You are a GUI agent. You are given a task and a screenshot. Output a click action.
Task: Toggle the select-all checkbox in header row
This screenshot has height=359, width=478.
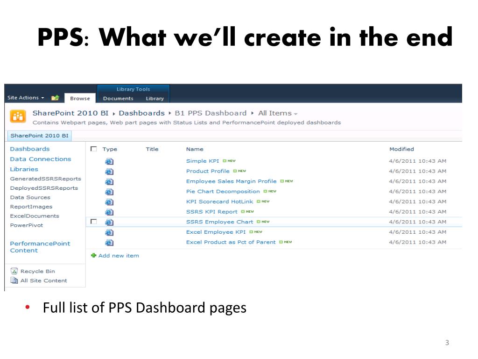point(93,149)
